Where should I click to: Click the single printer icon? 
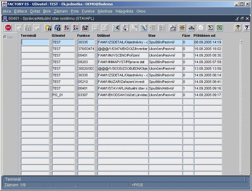coord(96,28)
